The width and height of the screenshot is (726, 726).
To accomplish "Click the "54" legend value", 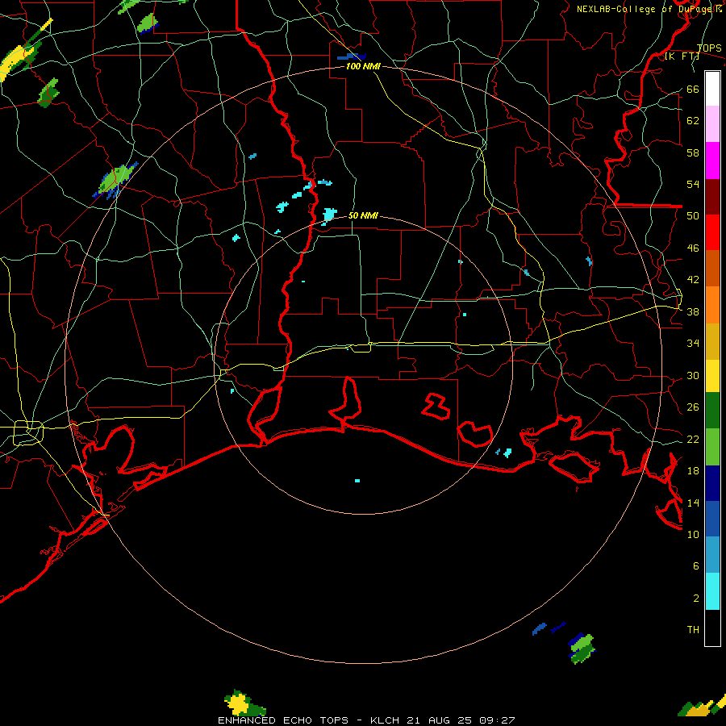I will (x=693, y=184).
